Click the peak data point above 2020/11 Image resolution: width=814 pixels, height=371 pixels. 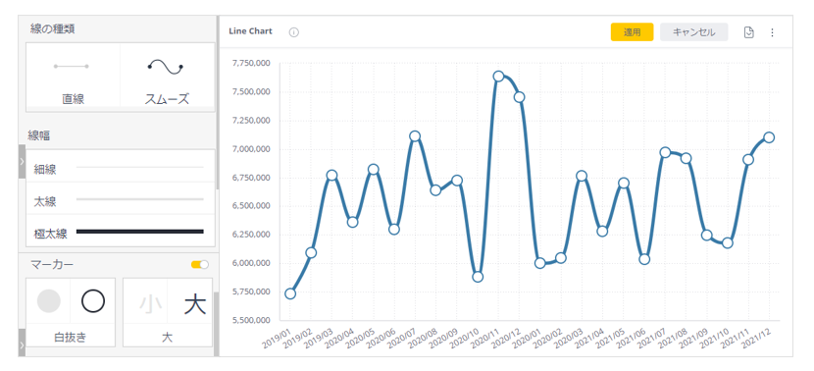tap(498, 77)
